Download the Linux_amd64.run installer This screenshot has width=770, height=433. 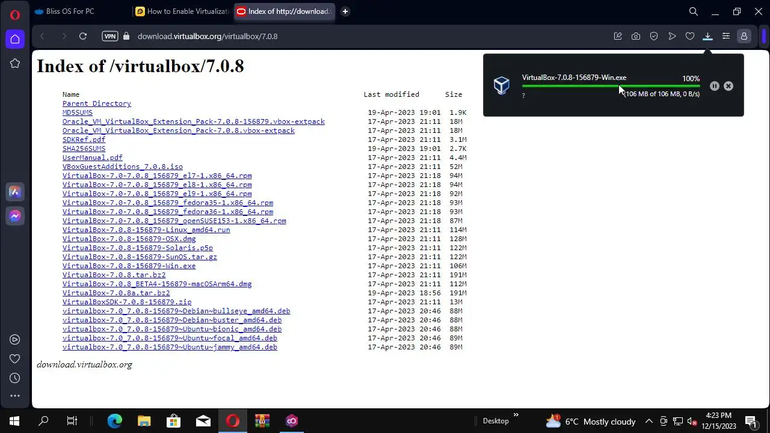(x=146, y=230)
